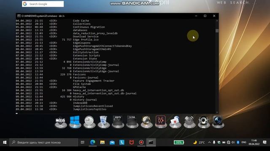Open the blue camera lens dock icon

click(x=218, y=122)
